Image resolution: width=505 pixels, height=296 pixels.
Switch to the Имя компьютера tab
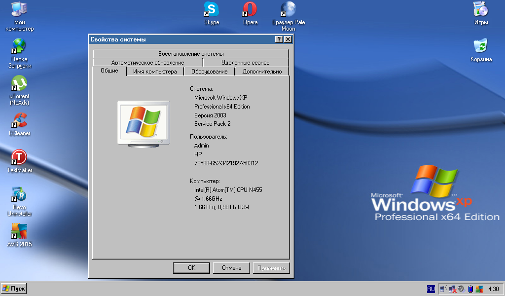click(x=155, y=72)
